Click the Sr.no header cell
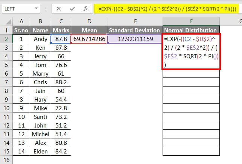The width and height of the screenshot is (242, 164). pos(21,30)
